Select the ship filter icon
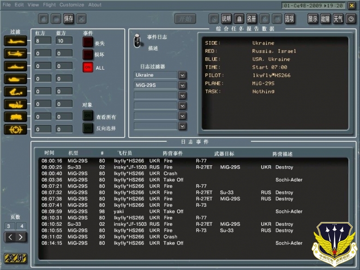Viewport: 360px width, 270px height. (16, 66)
